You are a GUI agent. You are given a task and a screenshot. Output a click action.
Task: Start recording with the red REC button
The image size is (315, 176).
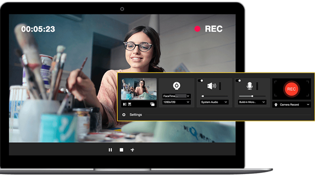[291, 89]
